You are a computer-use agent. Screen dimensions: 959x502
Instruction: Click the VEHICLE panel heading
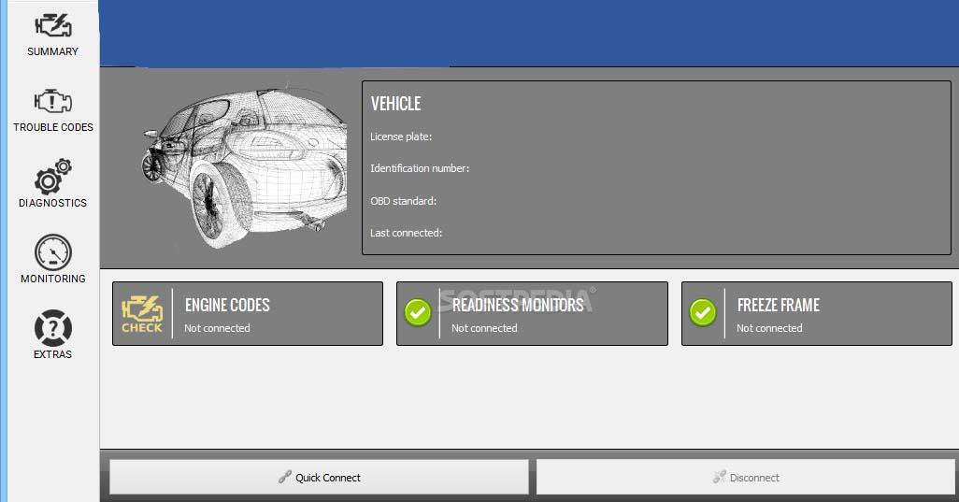click(x=395, y=104)
